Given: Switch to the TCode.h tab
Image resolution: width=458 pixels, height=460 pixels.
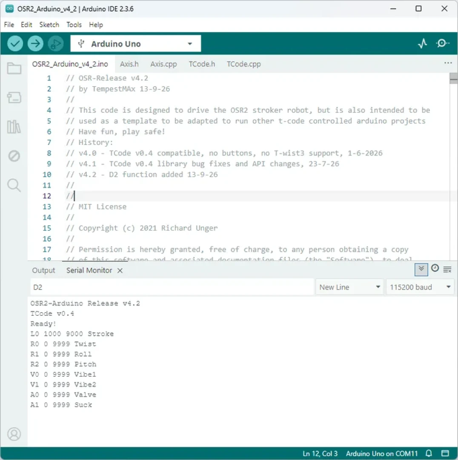Looking at the screenshot, I should (x=202, y=64).
